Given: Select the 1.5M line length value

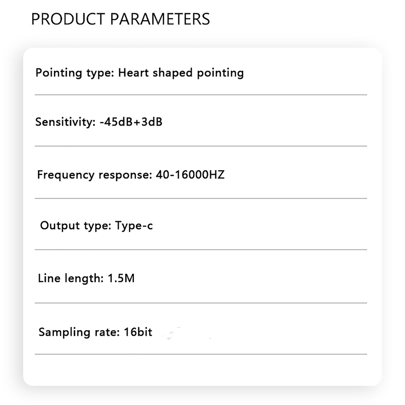Looking at the screenshot, I should pyautogui.click(x=121, y=278).
